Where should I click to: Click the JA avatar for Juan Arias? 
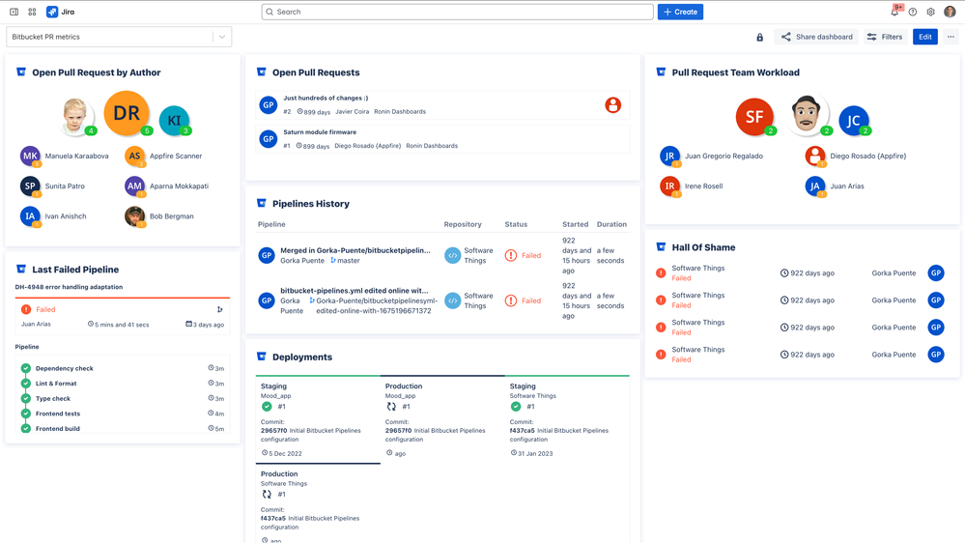[x=815, y=186]
